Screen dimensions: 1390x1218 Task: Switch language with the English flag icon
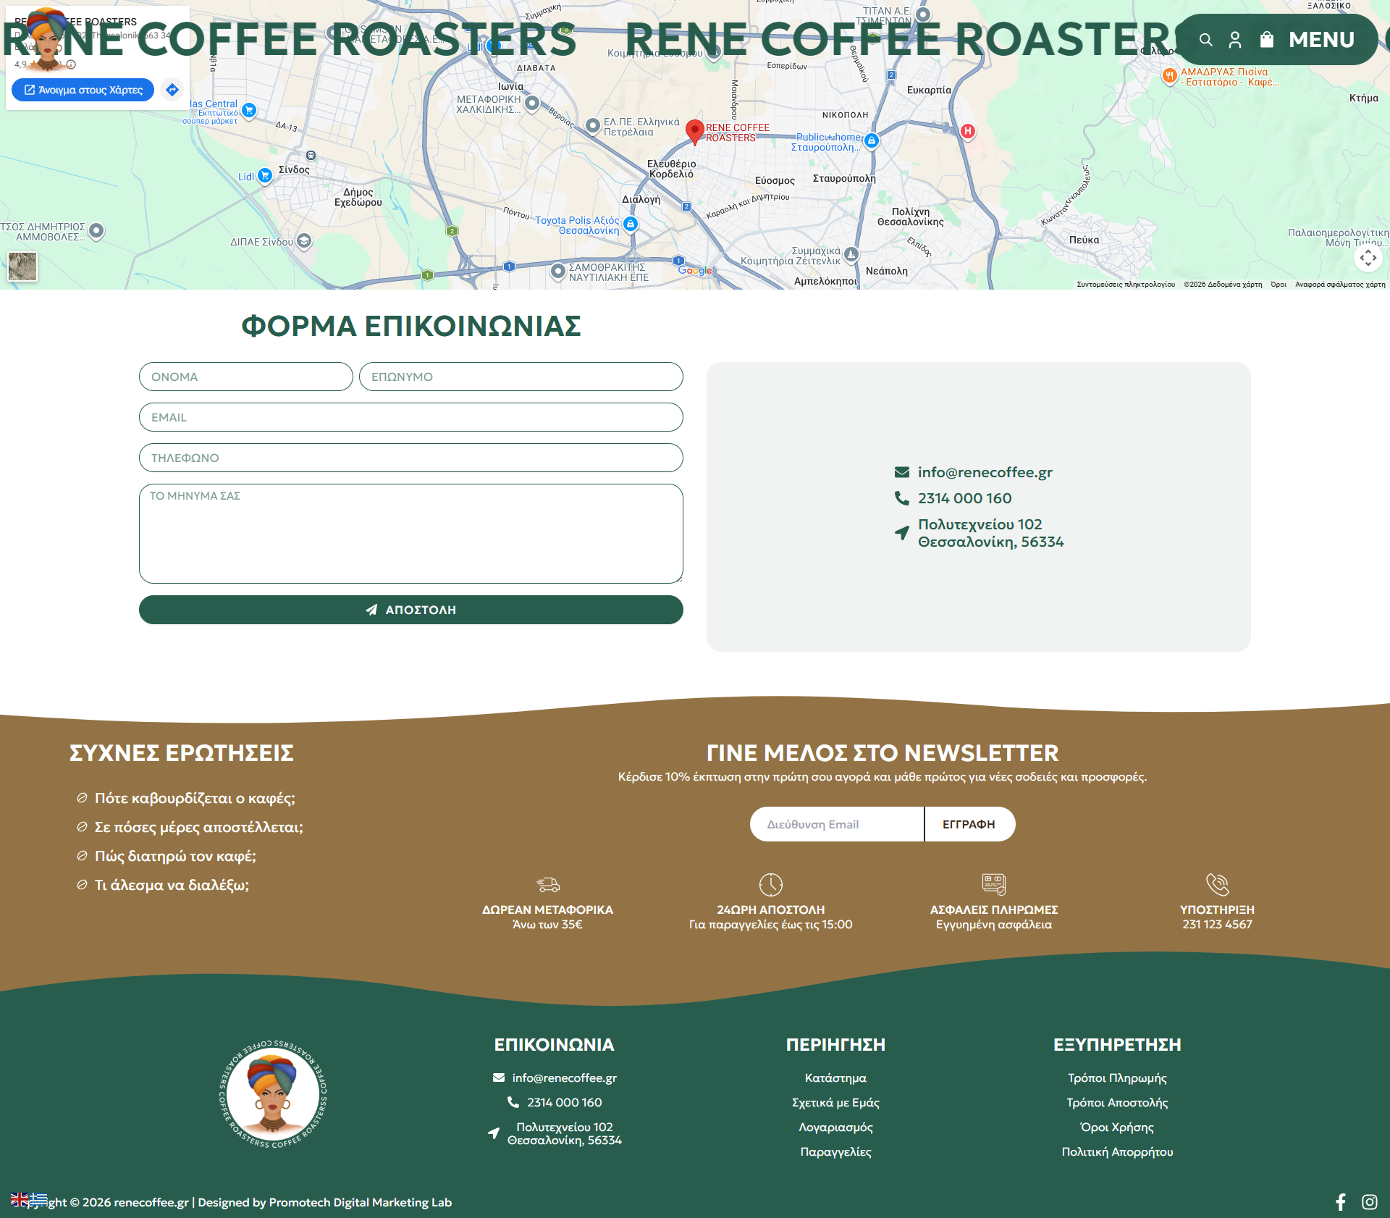click(x=20, y=1199)
